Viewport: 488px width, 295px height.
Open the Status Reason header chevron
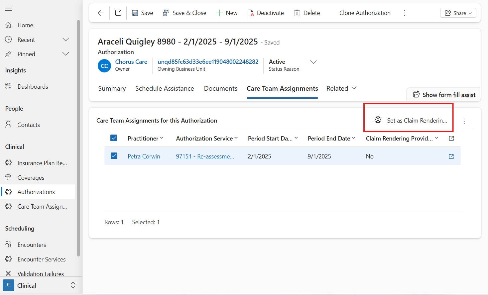(x=313, y=62)
